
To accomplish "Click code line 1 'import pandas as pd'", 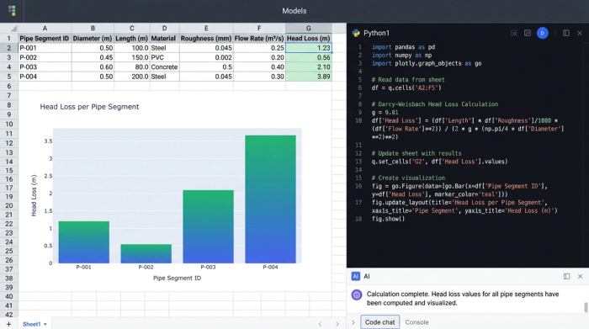I will (403, 47).
